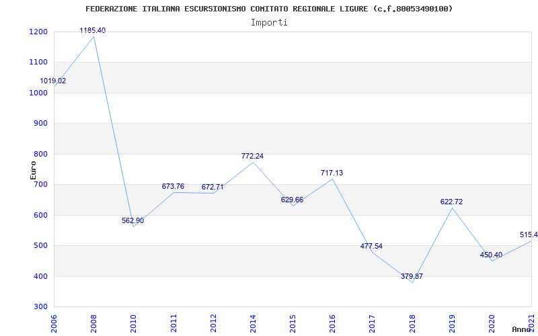Viewport: 538px width, 336px height.
Task: Select data label 562.90
Action: tap(132, 221)
